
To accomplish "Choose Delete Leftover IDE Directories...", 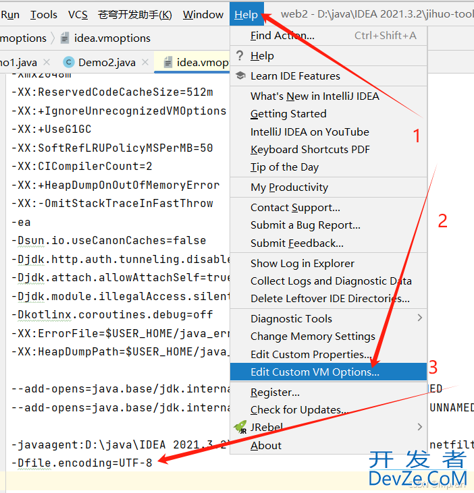I will [x=328, y=298].
